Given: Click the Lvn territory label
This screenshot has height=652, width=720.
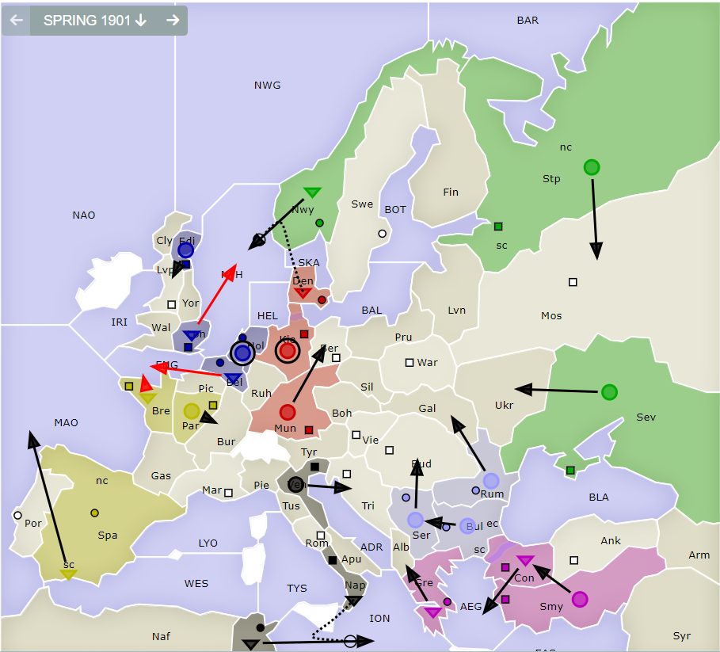Looking at the screenshot, I should [x=456, y=311].
